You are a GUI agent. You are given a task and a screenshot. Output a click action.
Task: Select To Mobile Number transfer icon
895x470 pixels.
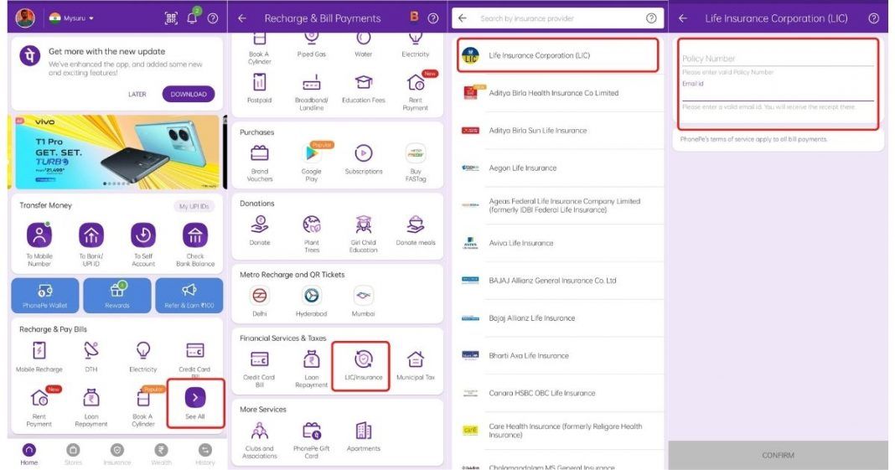[39, 235]
